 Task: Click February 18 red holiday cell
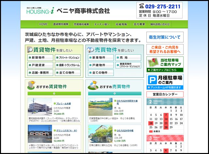[151, 123]
